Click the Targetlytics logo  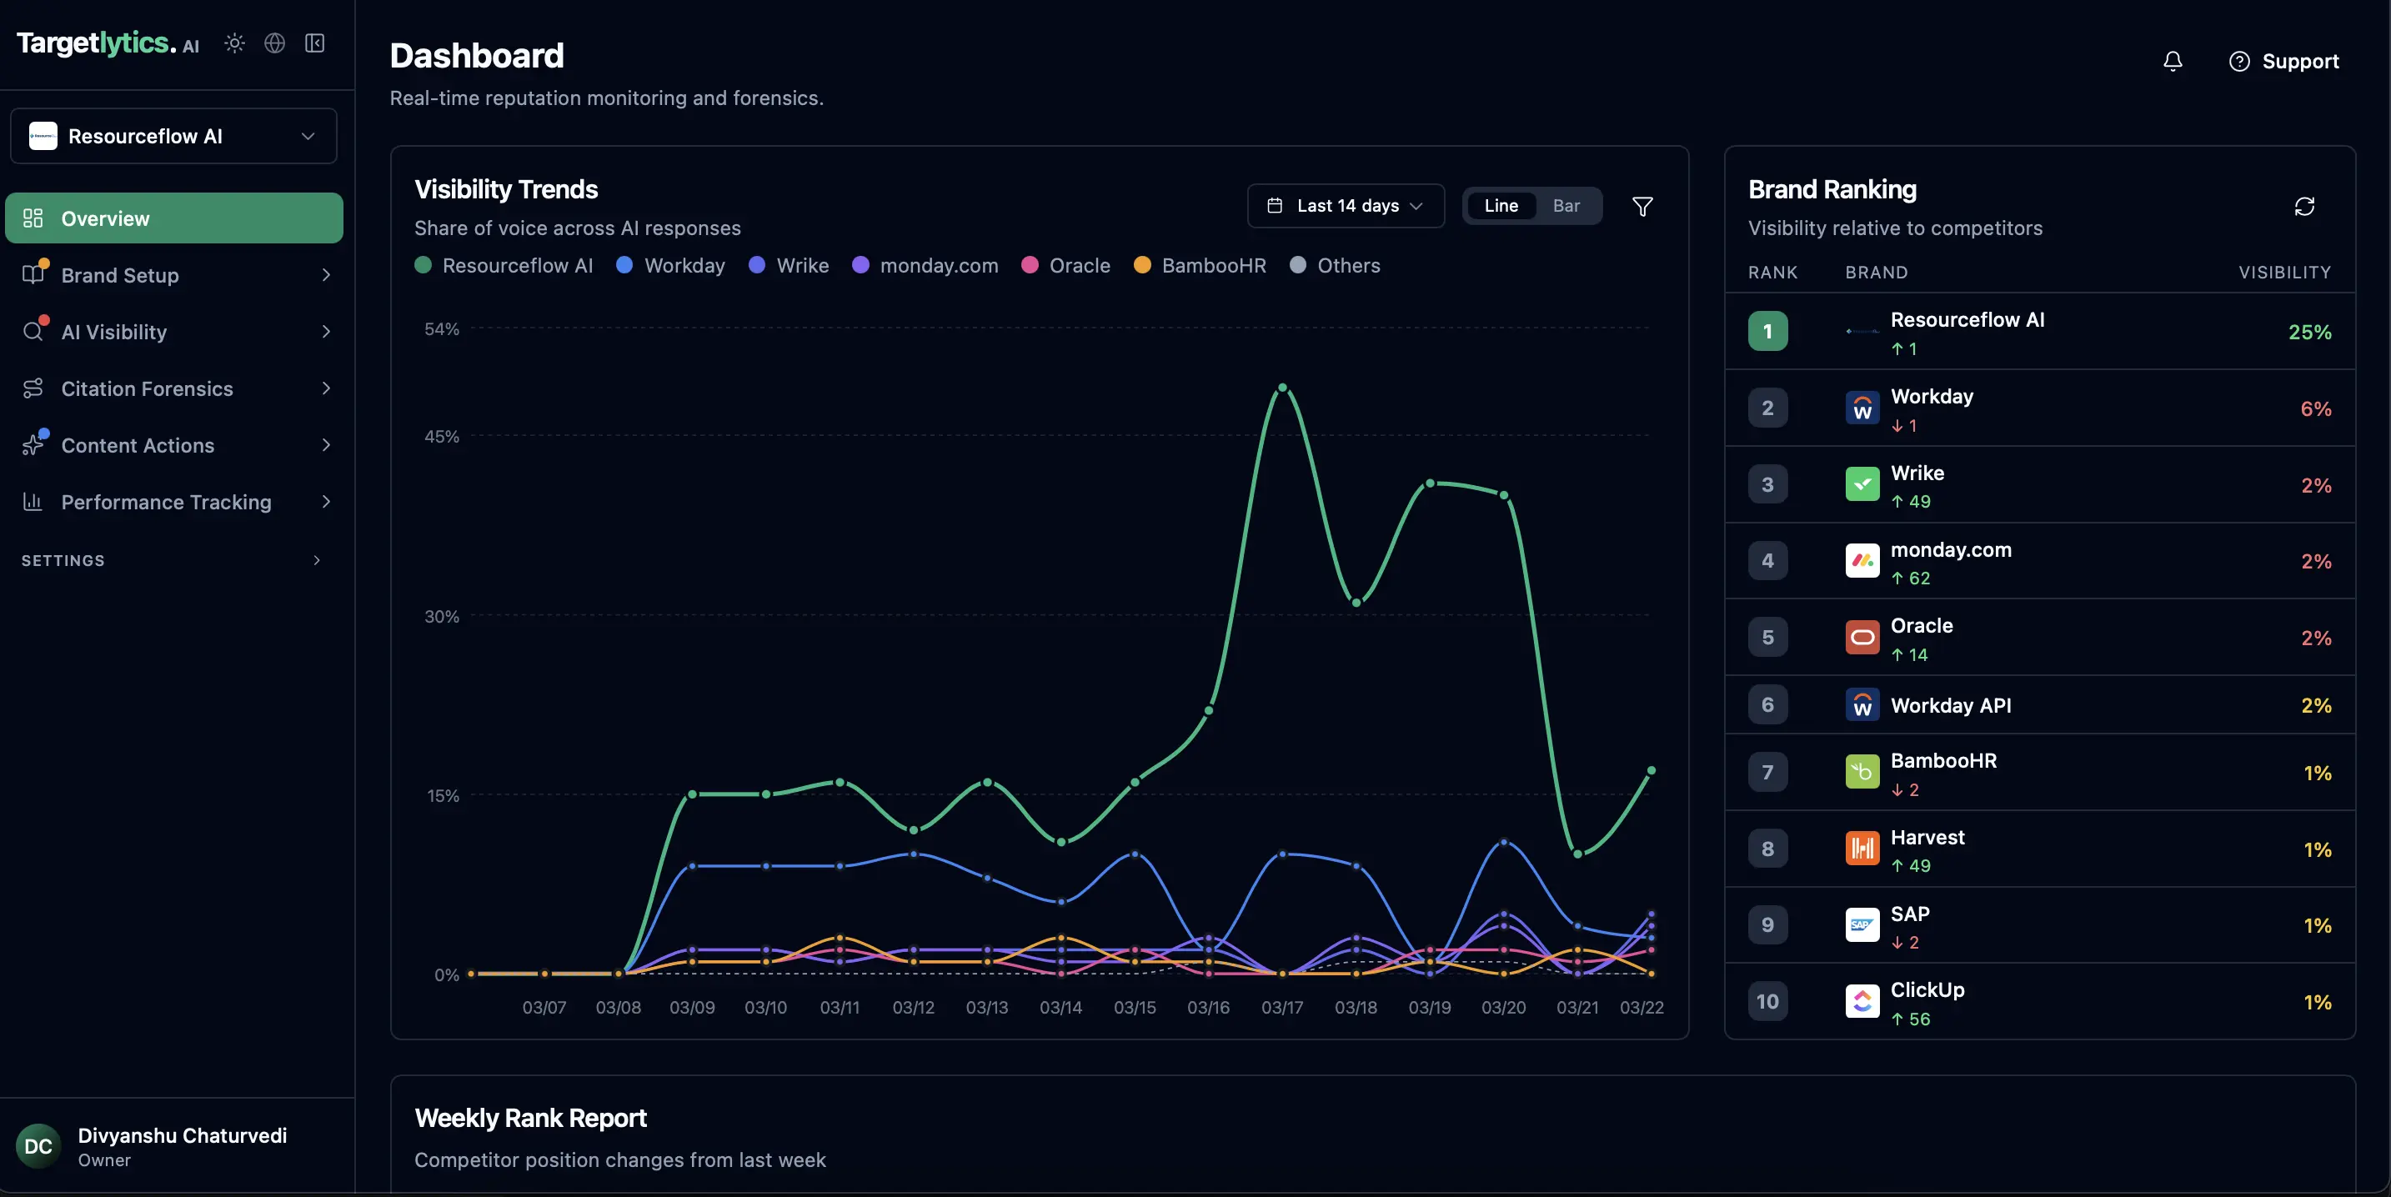point(108,43)
